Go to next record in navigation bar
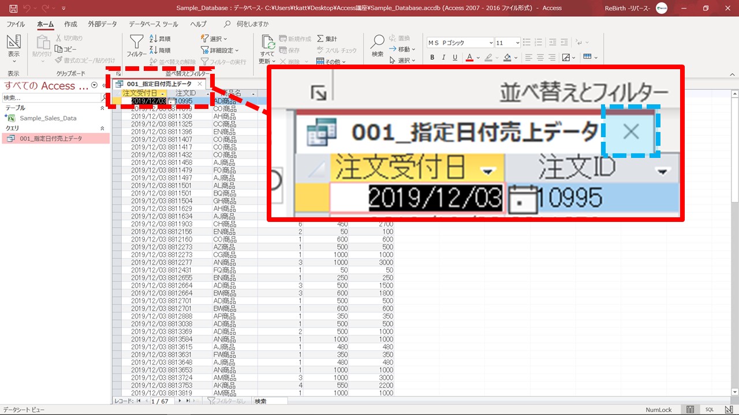739x415 pixels. [180, 401]
